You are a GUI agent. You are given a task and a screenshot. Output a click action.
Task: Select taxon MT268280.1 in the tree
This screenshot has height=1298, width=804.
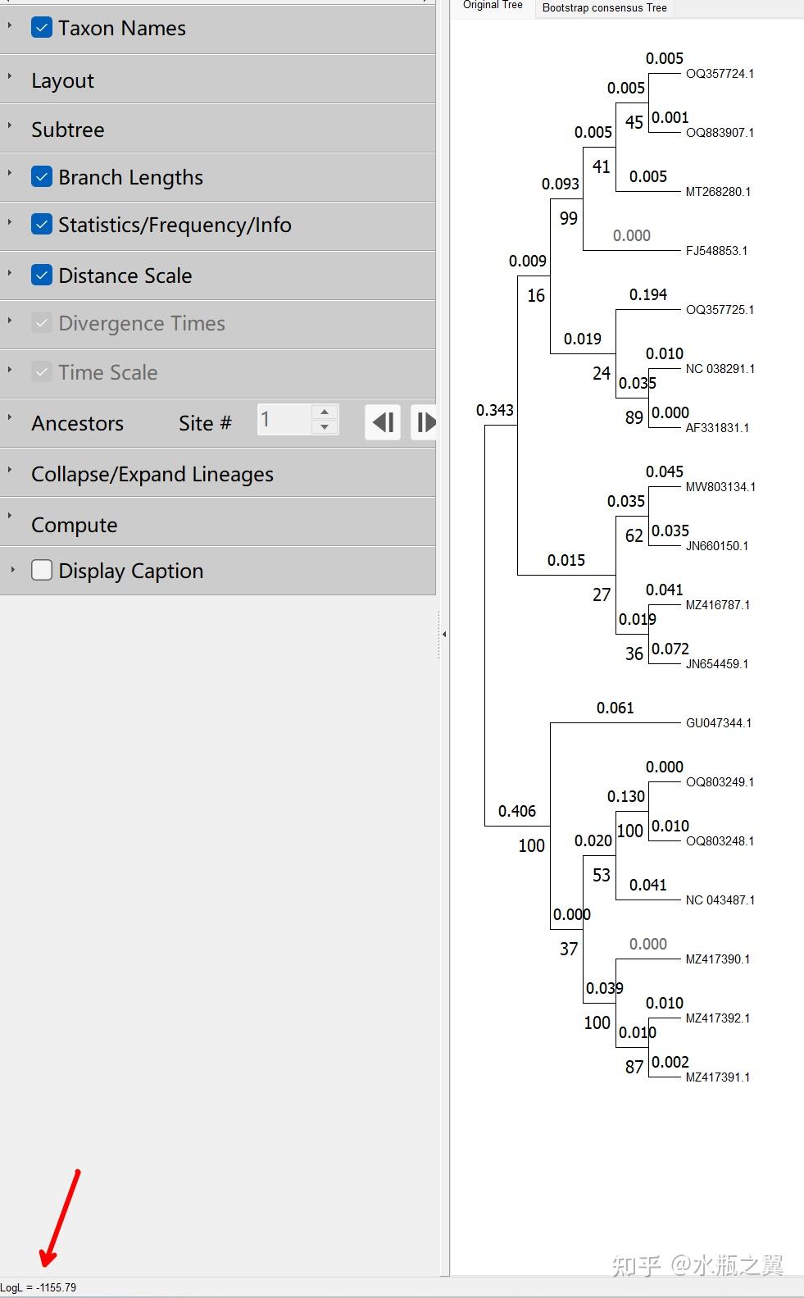(x=718, y=192)
